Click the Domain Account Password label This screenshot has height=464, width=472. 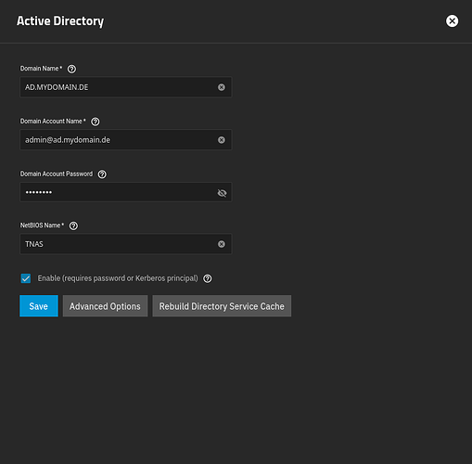pyautogui.click(x=57, y=174)
